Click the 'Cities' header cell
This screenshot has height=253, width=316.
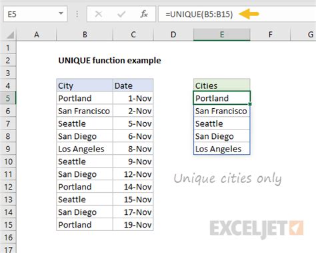coord(222,85)
